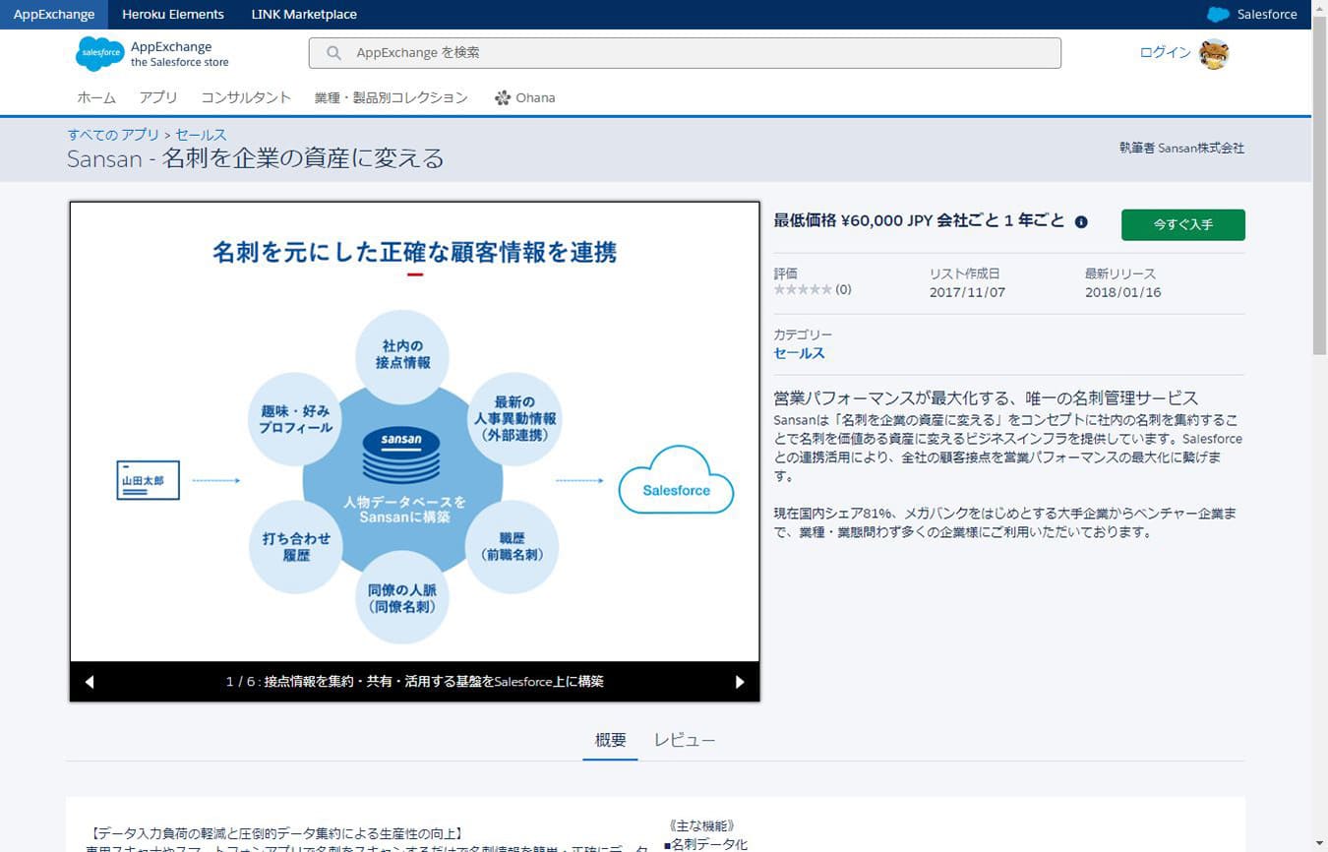Click the 今すぐ入手 button

[x=1183, y=224]
